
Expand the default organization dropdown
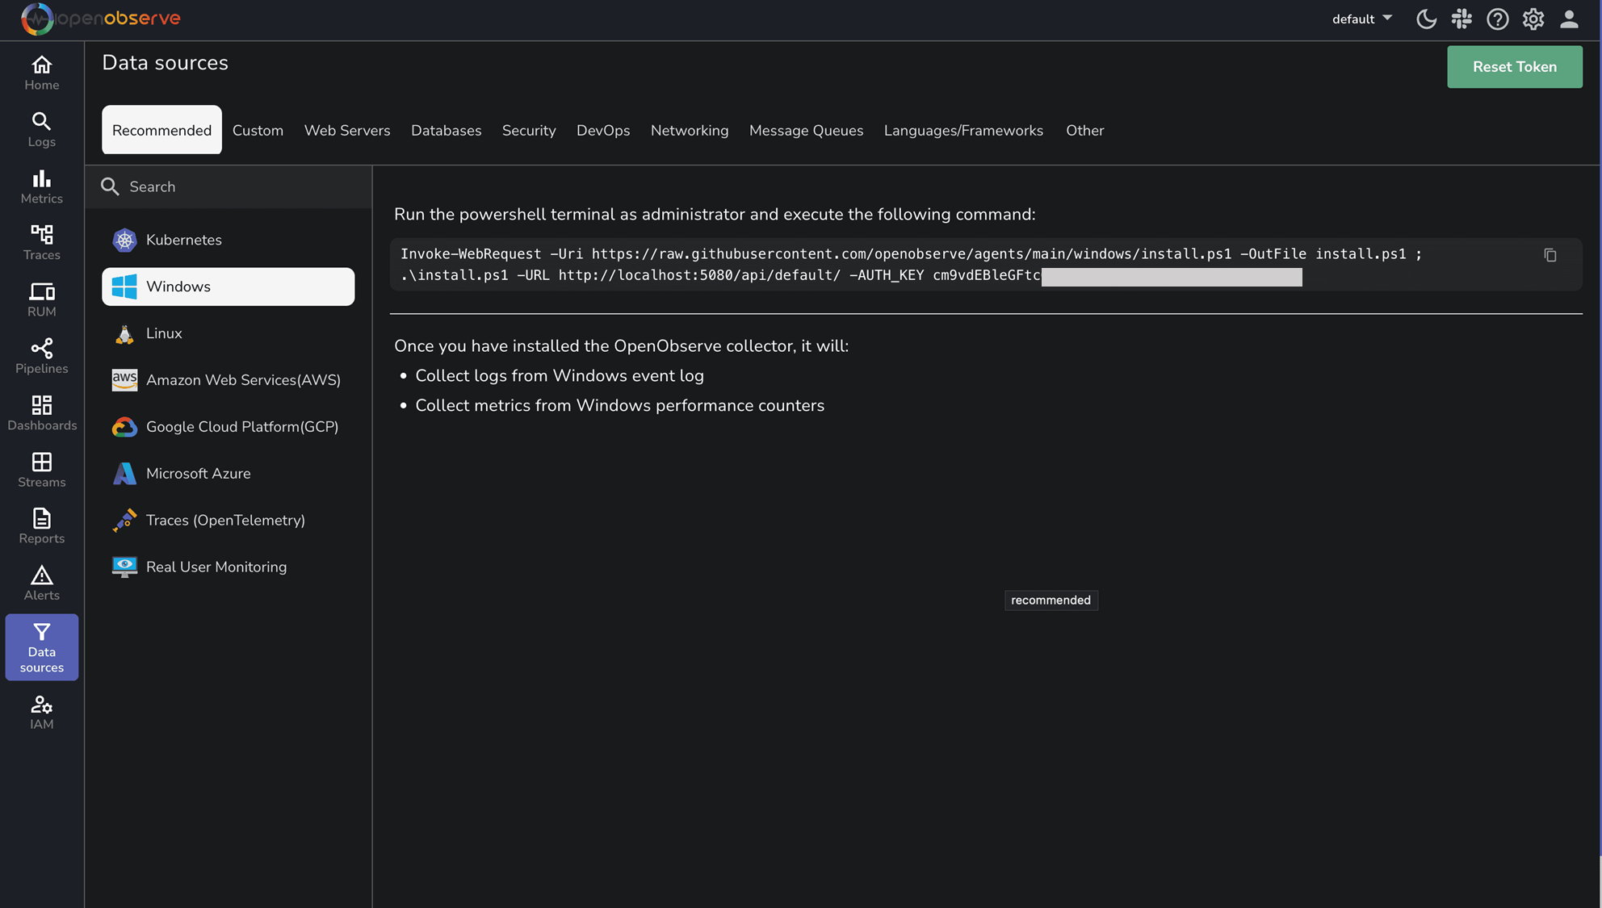click(x=1362, y=19)
